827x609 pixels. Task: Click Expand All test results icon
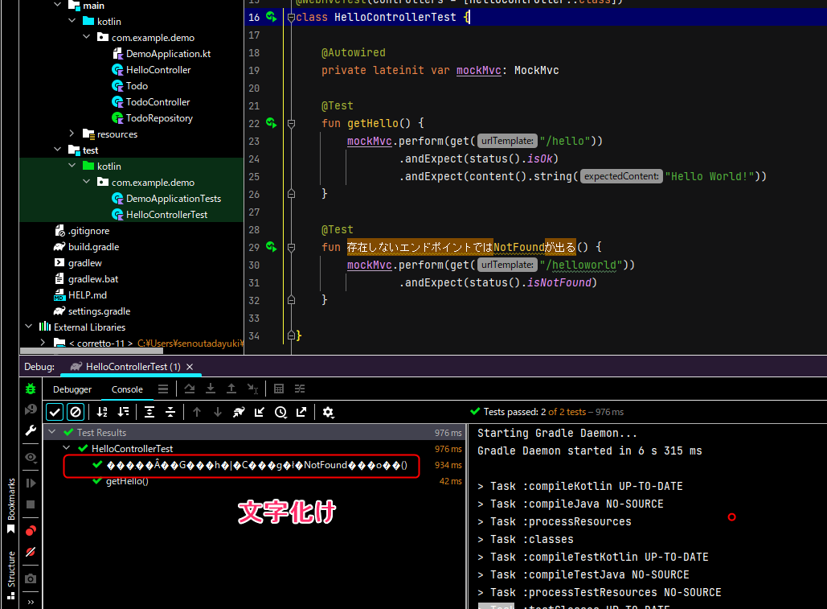[x=149, y=412]
